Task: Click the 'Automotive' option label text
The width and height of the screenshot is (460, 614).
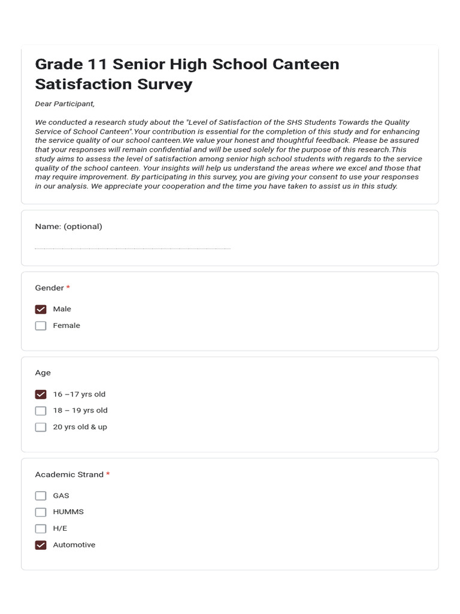Action: pos(74,545)
